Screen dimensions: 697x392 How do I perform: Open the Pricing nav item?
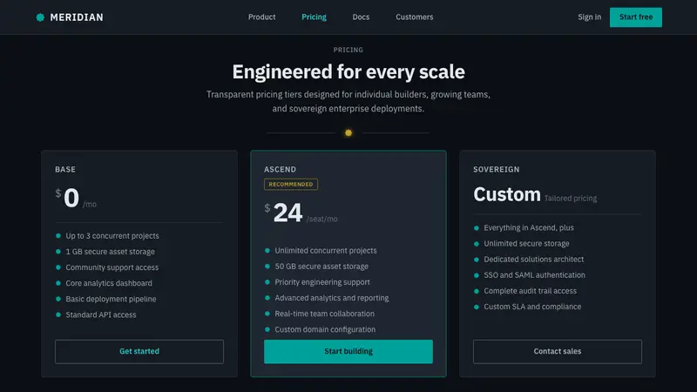(314, 17)
